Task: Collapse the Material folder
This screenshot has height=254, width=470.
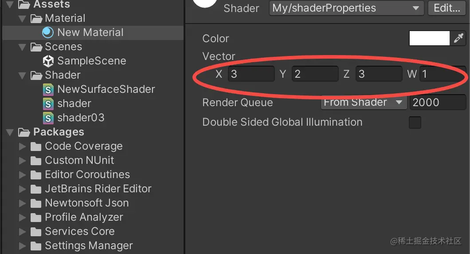Action: (x=22, y=19)
